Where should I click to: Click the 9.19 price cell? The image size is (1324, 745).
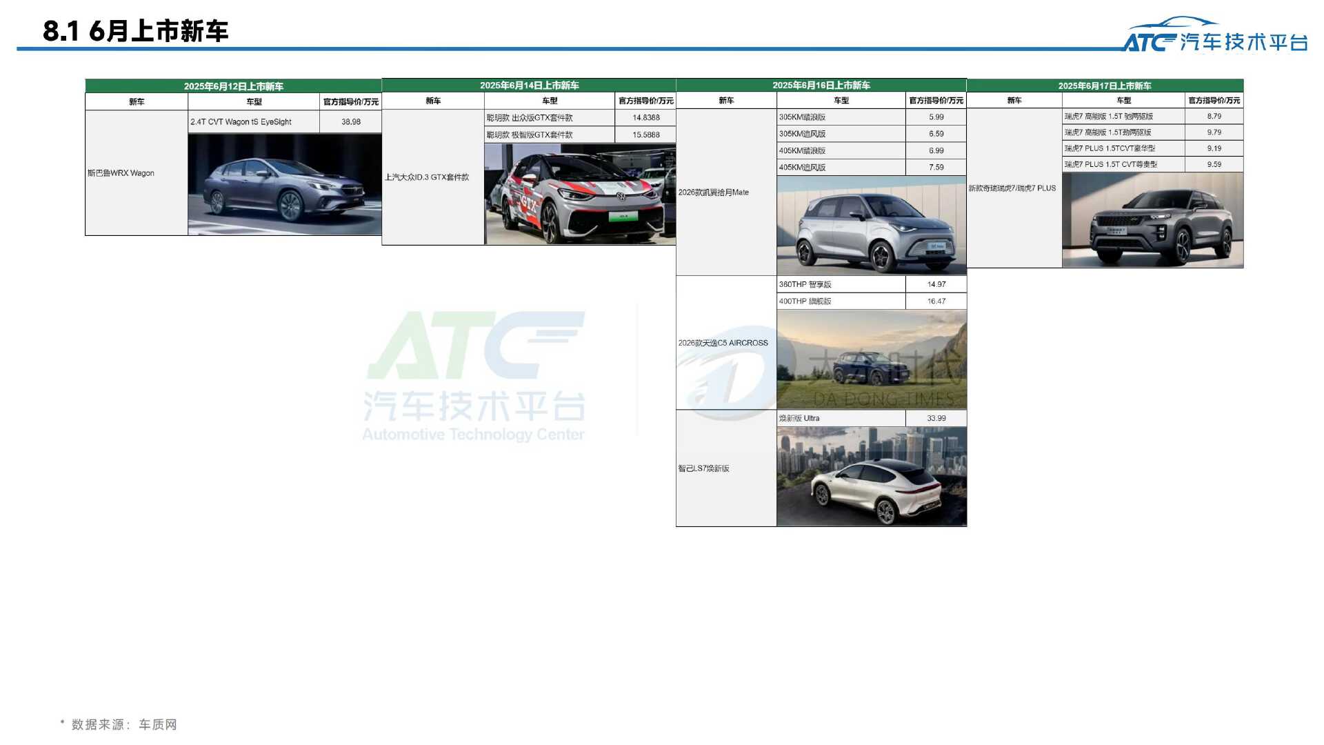pos(1214,148)
